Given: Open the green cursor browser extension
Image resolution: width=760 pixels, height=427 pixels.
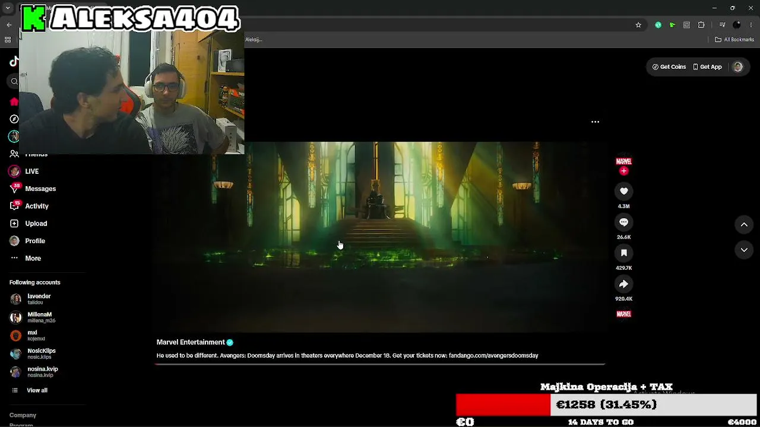Looking at the screenshot, I should (672, 25).
